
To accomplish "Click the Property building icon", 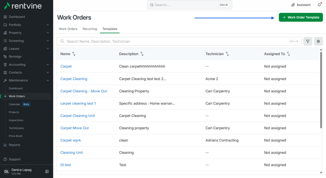I will coord(5,33).
